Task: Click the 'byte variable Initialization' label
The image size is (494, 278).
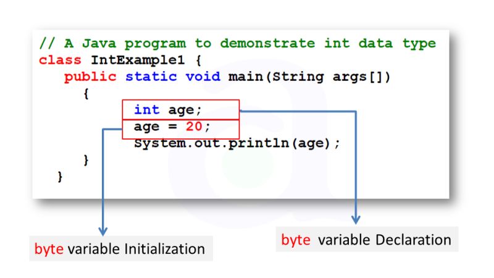Action: (x=121, y=249)
